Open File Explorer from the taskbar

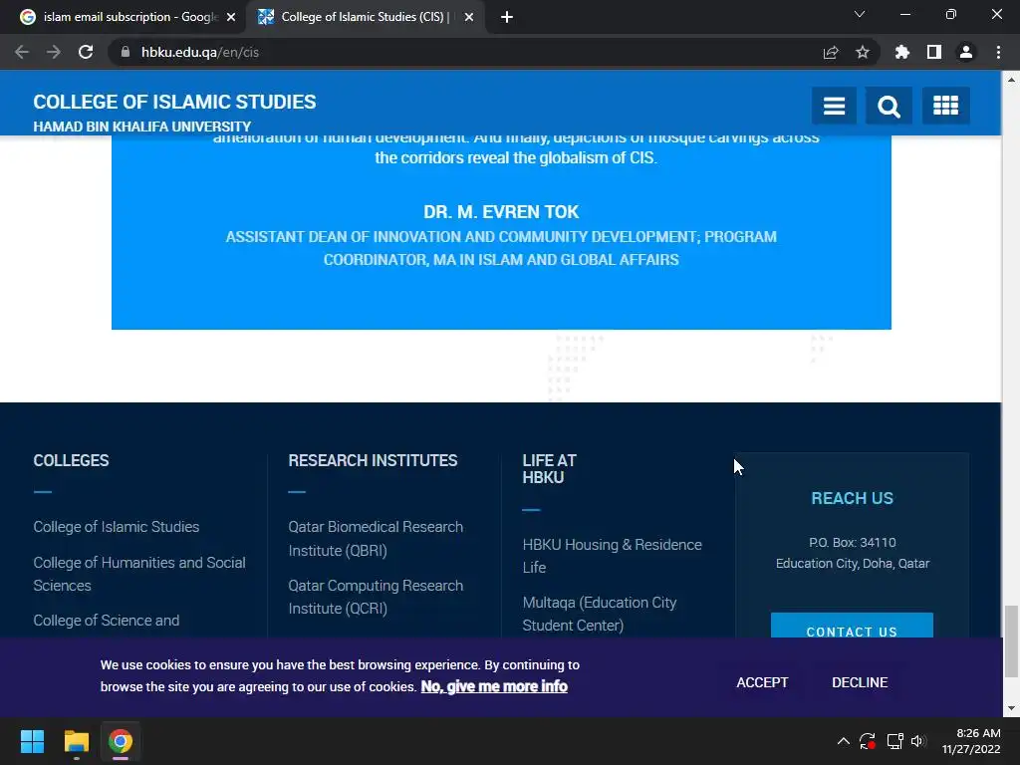76,741
